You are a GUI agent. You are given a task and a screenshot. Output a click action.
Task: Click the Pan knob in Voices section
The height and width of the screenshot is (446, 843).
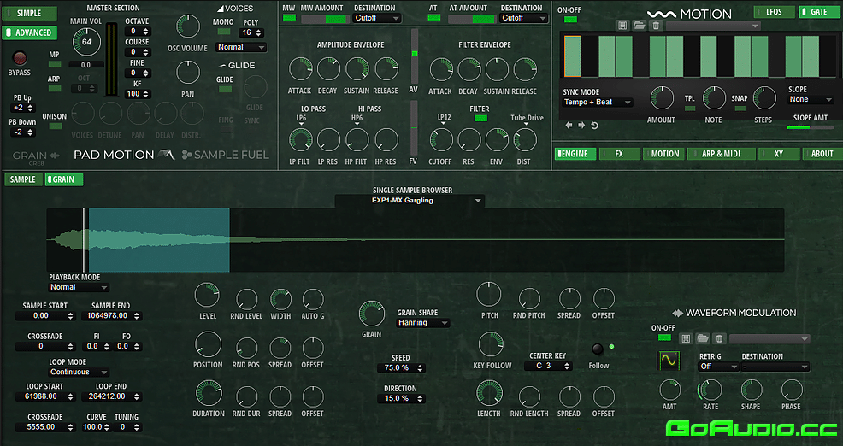[x=187, y=73]
